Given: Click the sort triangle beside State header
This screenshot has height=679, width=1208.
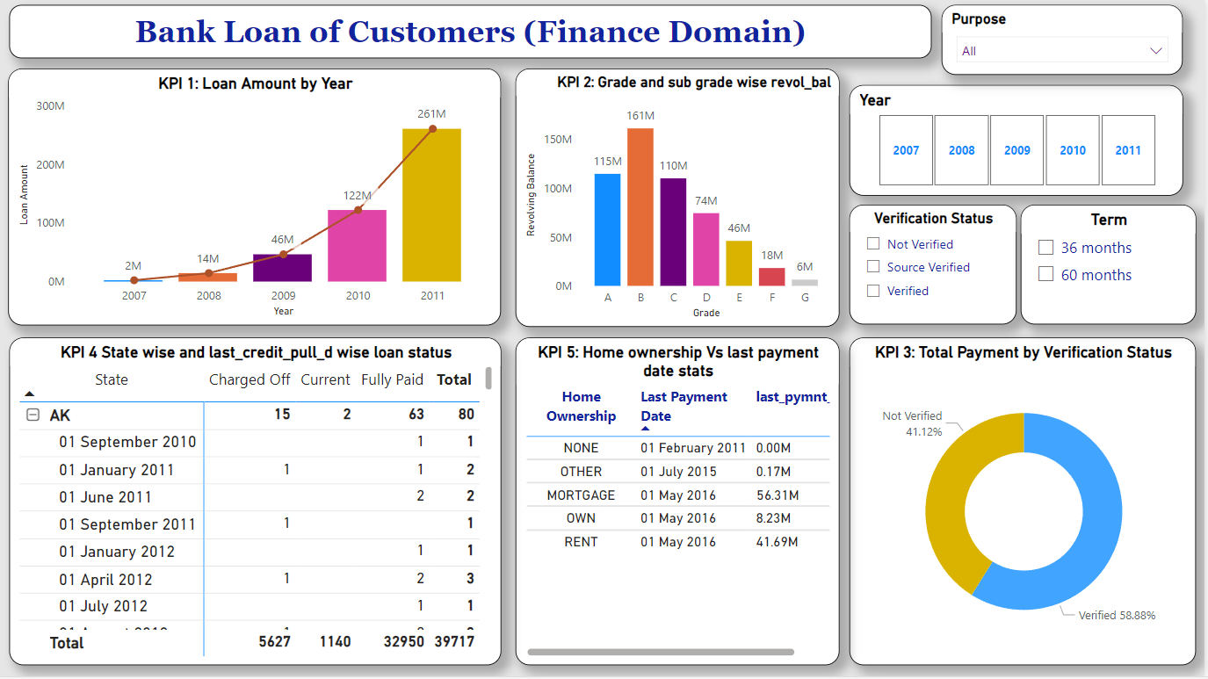Looking at the screenshot, I should tap(29, 394).
